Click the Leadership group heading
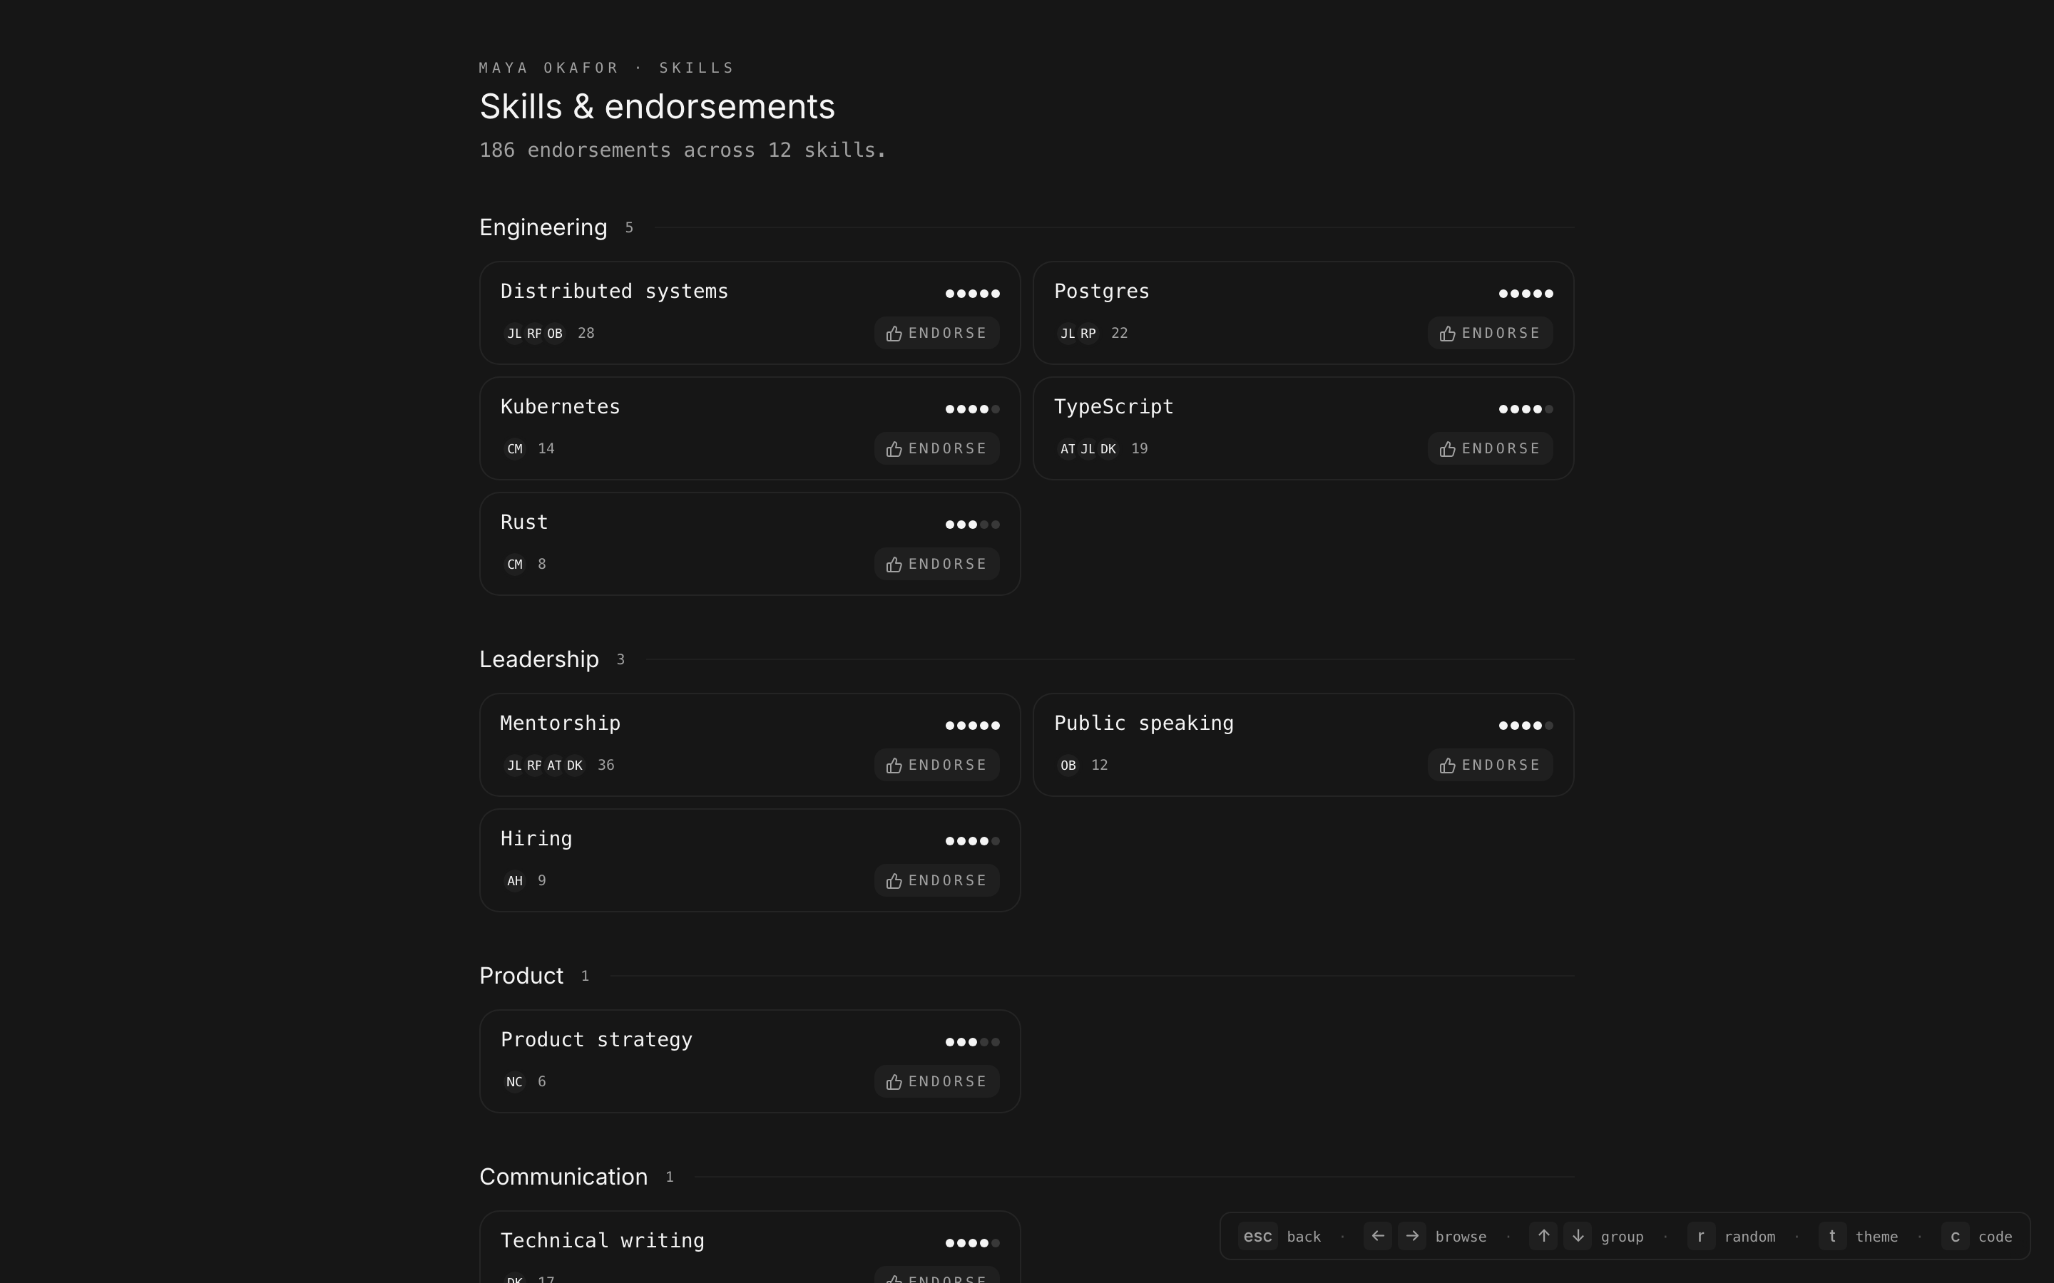The width and height of the screenshot is (2054, 1283). [x=539, y=659]
